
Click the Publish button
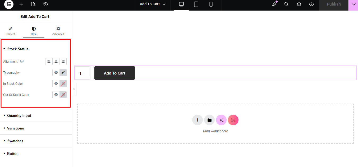(334, 4)
